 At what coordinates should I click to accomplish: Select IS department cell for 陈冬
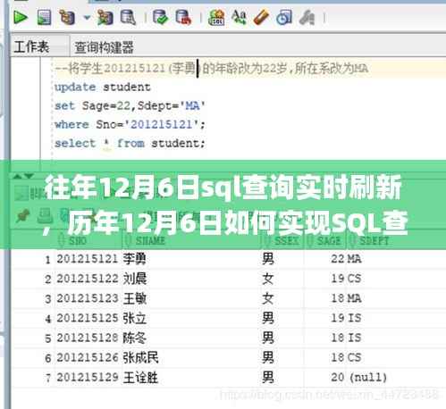pyautogui.click(x=354, y=338)
